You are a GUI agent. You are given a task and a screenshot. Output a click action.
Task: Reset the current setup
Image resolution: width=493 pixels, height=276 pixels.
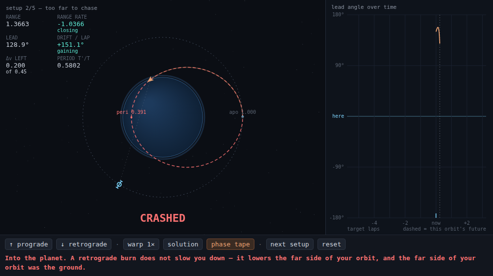point(331,244)
